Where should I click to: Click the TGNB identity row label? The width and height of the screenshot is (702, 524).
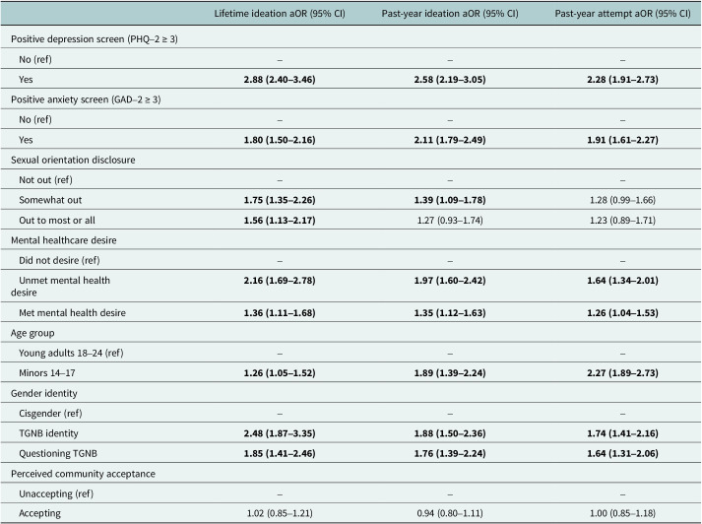pyautogui.click(x=48, y=433)
